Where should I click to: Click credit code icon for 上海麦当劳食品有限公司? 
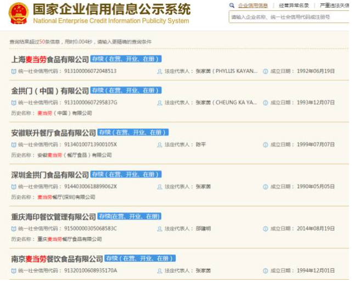coord(14,71)
